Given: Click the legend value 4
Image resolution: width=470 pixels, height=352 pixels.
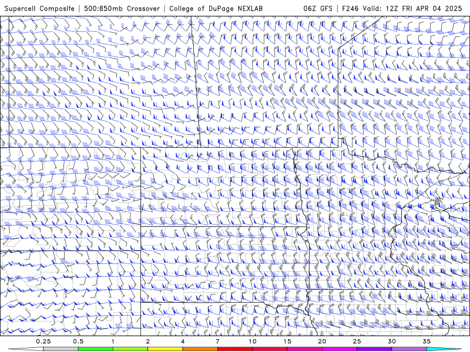Looking at the screenshot, I should click(183, 341).
